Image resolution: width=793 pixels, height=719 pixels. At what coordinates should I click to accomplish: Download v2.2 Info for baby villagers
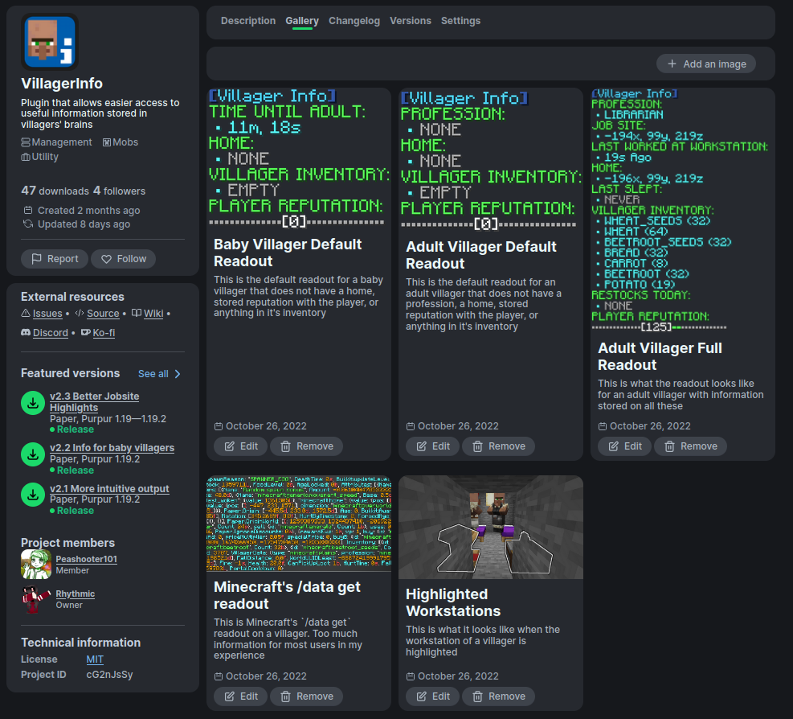(32, 455)
